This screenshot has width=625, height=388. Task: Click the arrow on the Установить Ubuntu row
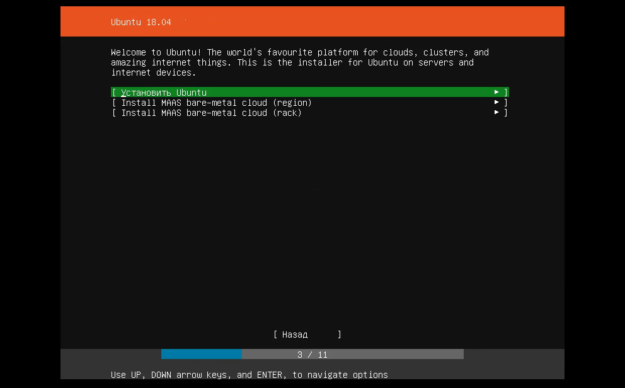pyautogui.click(x=496, y=93)
